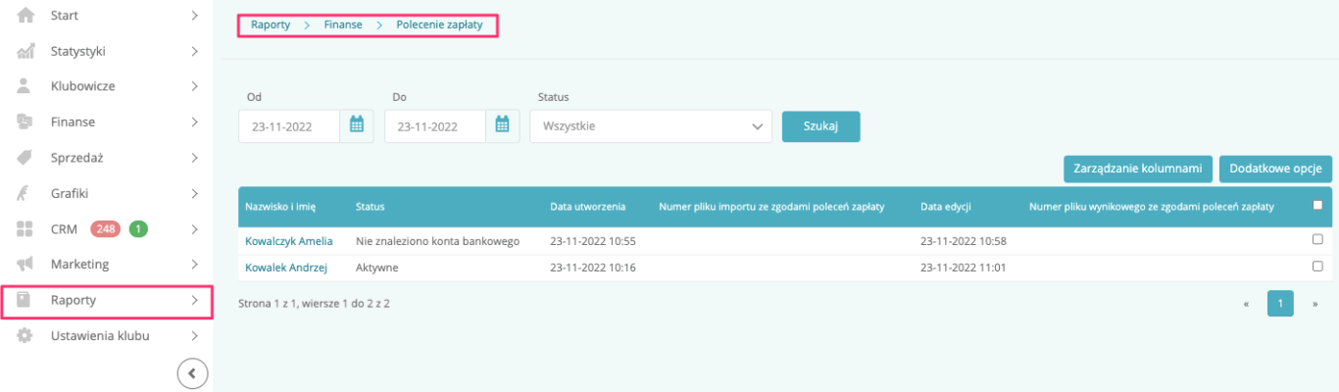Viewport: 1339px width, 392px height.
Task: Expand the Finanse sidebar chevron
Action: pyautogui.click(x=195, y=122)
